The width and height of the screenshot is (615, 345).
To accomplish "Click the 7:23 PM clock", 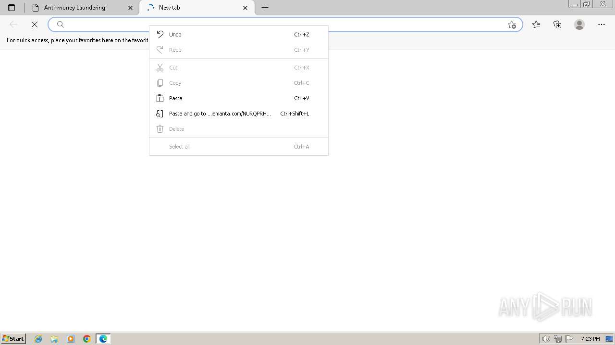I will tap(590, 339).
